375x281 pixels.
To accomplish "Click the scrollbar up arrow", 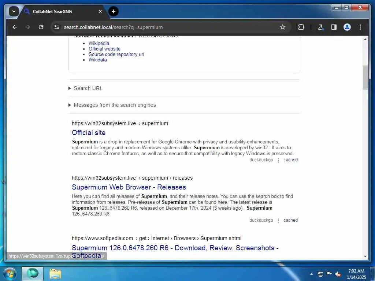I will coord(365,39).
